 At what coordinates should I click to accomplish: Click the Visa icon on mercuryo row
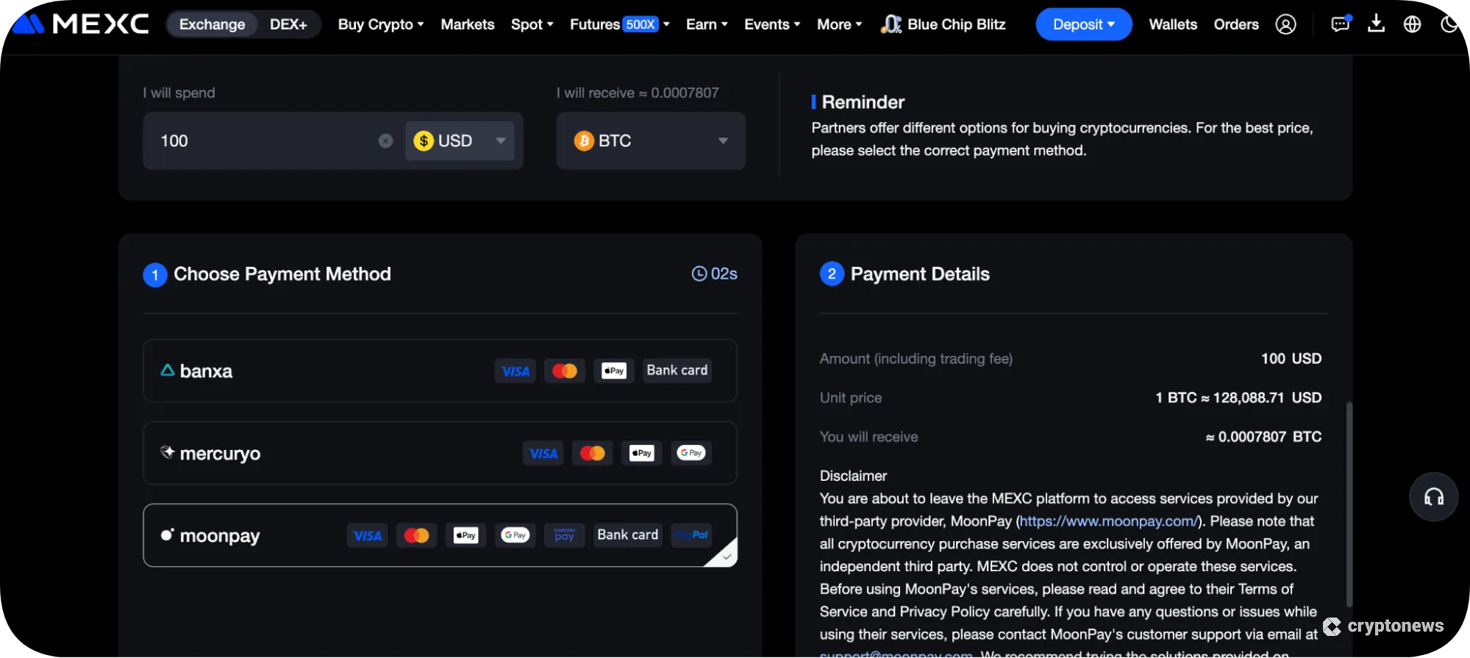coord(543,454)
